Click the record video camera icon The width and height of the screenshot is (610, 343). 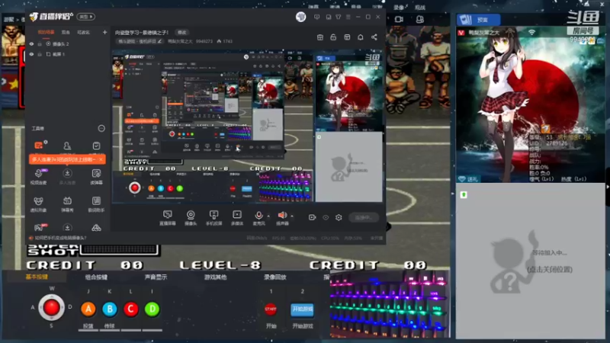click(x=312, y=217)
